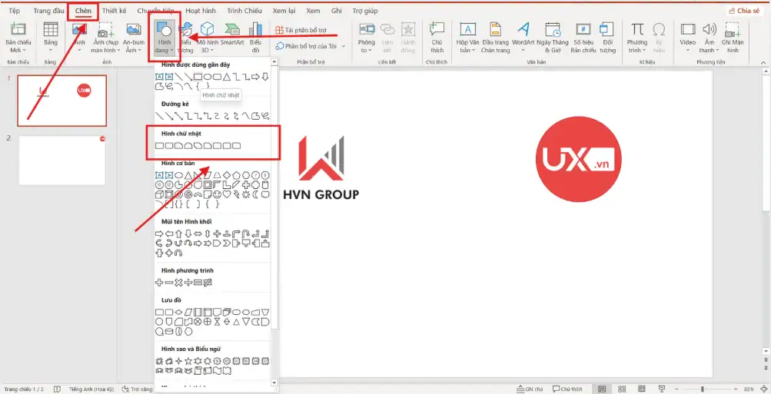Click Tiếng Anh (Hoa Kỳ) language indicator
This screenshot has height=394, width=771.
point(91,389)
